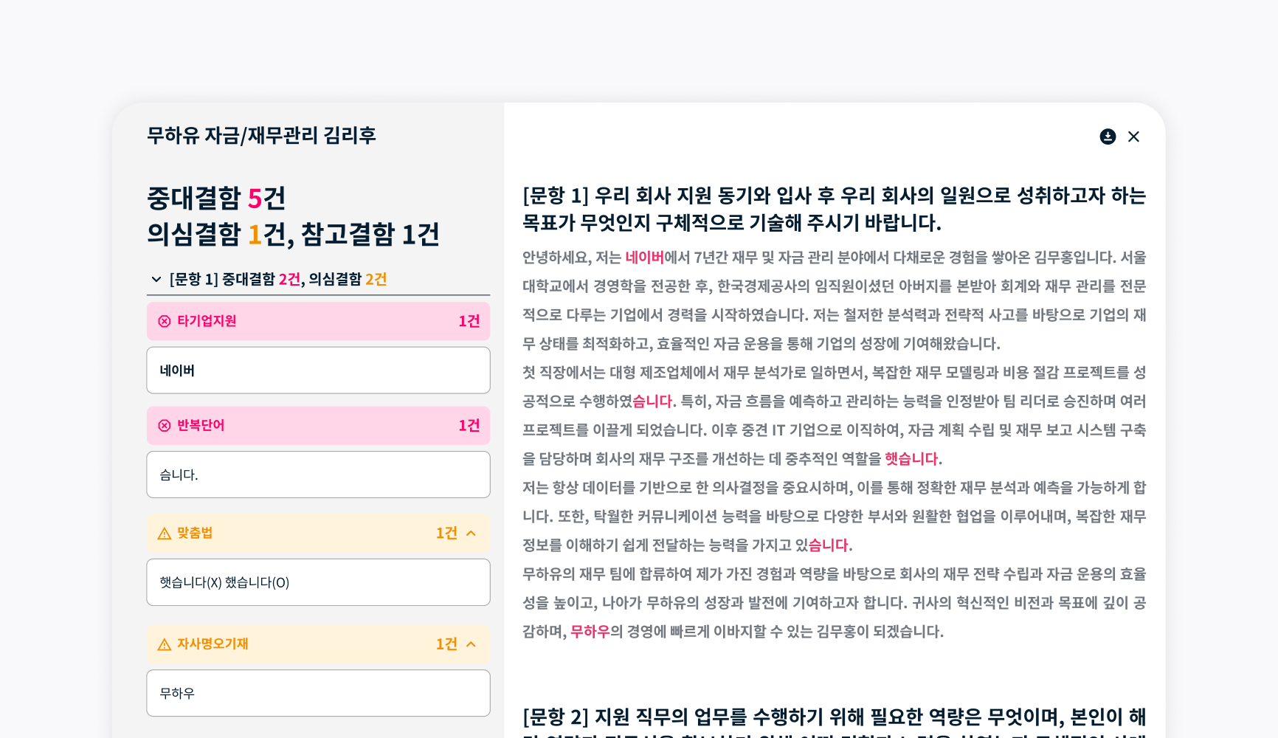Click the circled-X icon beside 타기업지원
Viewport: 1278px width, 738px height.
pos(165,321)
